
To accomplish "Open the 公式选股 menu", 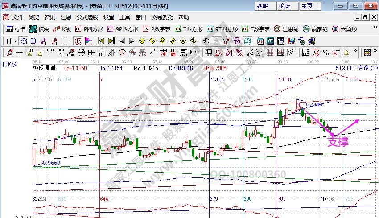I will click(x=87, y=17).
